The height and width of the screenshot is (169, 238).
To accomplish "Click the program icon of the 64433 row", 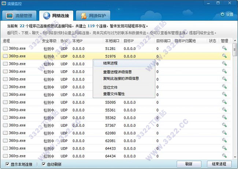I will pos(5,148).
